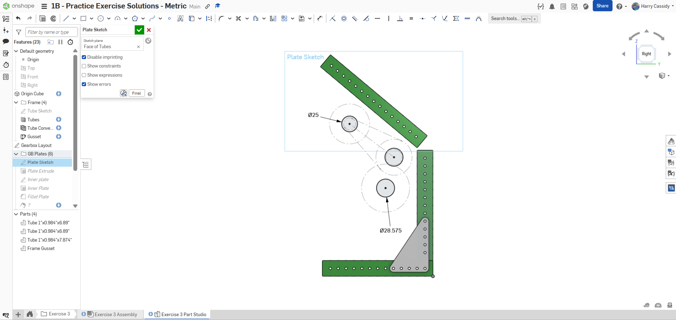Screen dimensions: 676x320
Task: Apply the Perpendicular constraint
Action: pos(400,19)
